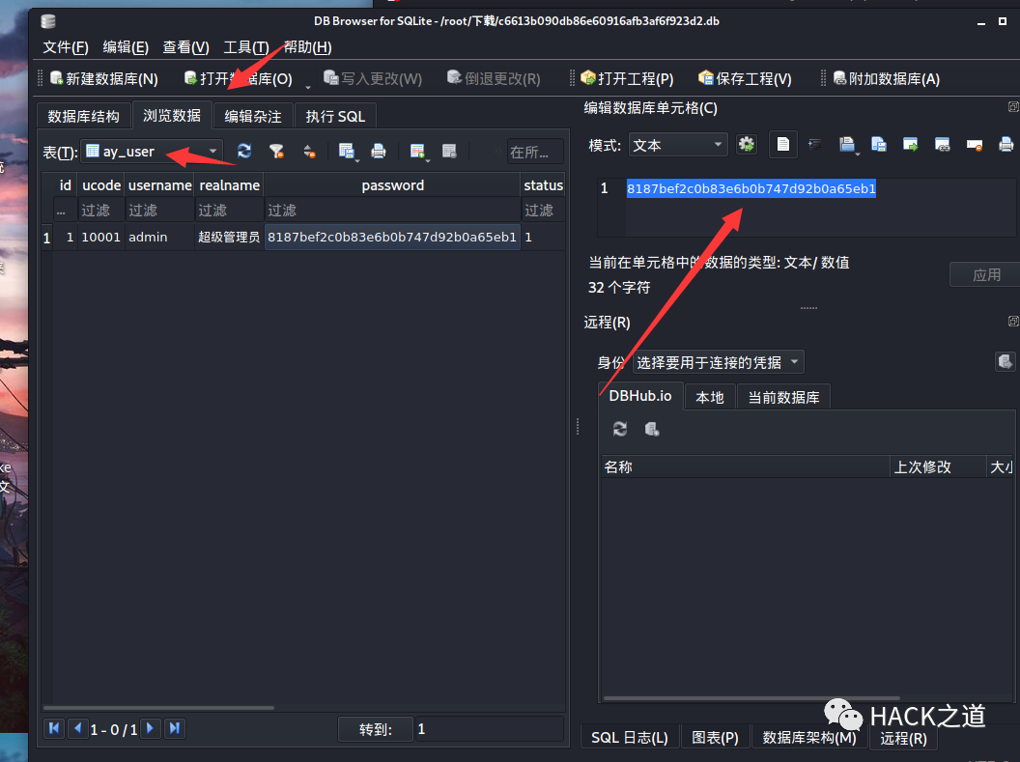Click 附加数据库 toolbar button
The image size is (1020, 762).
(887, 78)
